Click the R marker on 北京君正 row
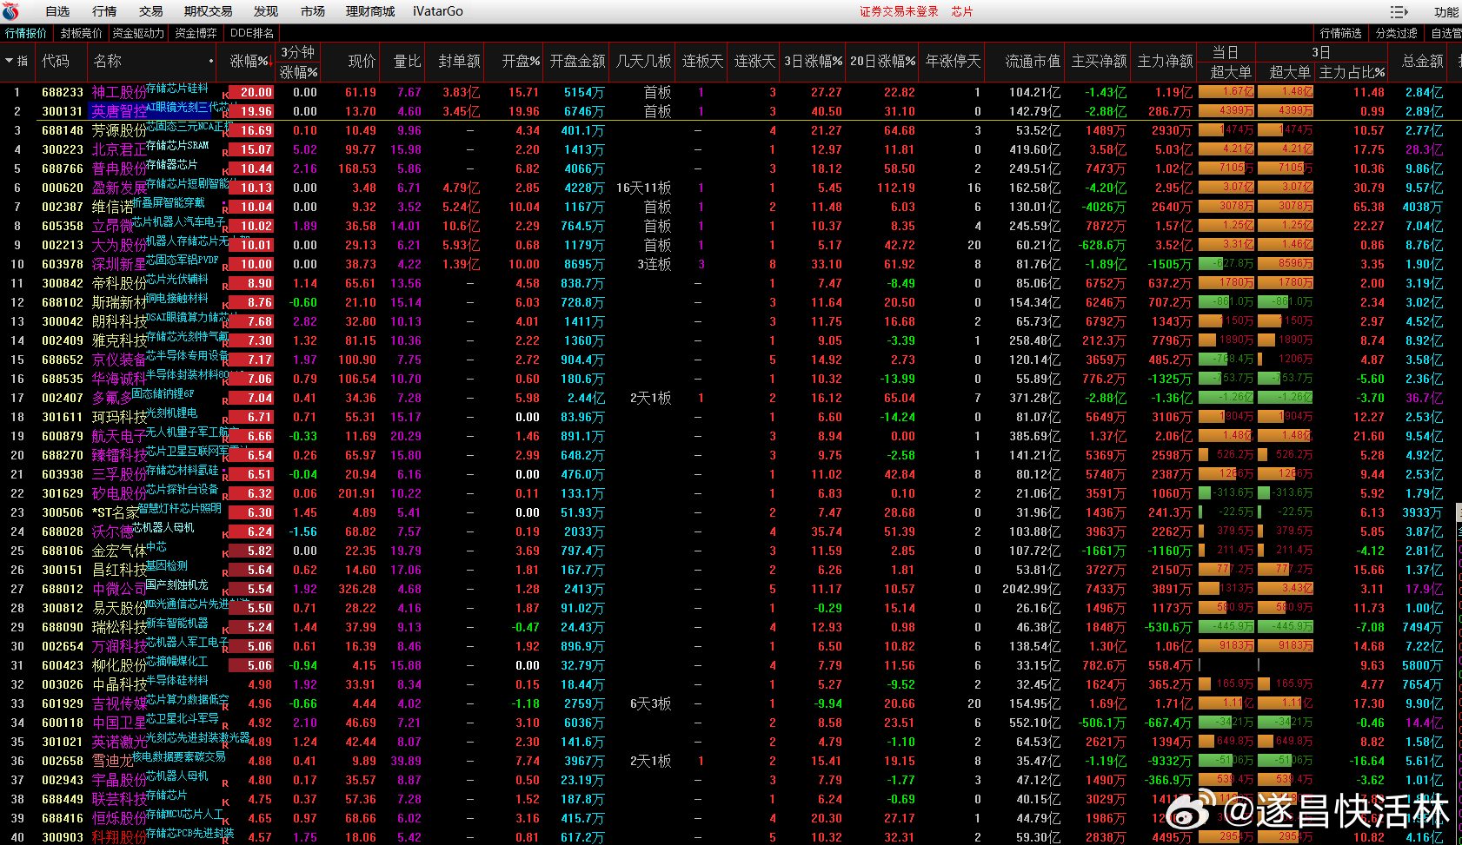This screenshot has width=1462, height=845. click(226, 152)
